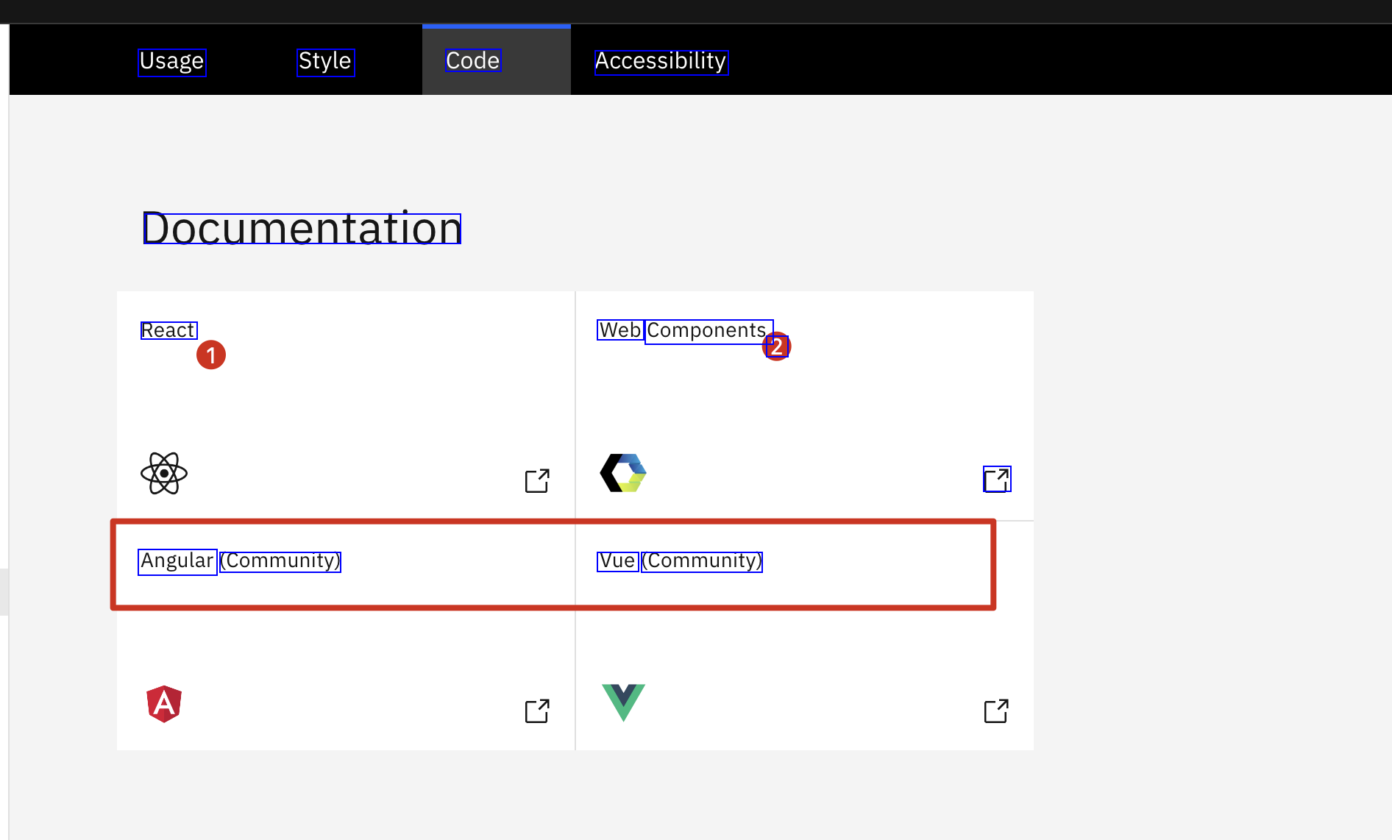Open the Accessibility tab
1392x840 pixels.
click(x=661, y=61)
